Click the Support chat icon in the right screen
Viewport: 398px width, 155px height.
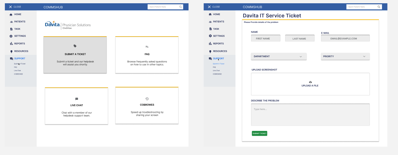pos(210,59)
